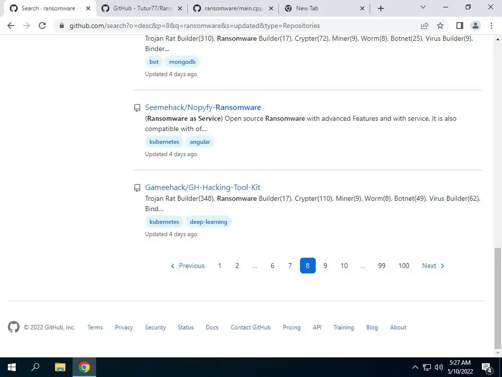Open the About footer link

pos(398,327)
